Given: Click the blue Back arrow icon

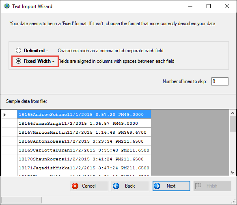Looking at the screenshot, I should click(x=116, y=186).
